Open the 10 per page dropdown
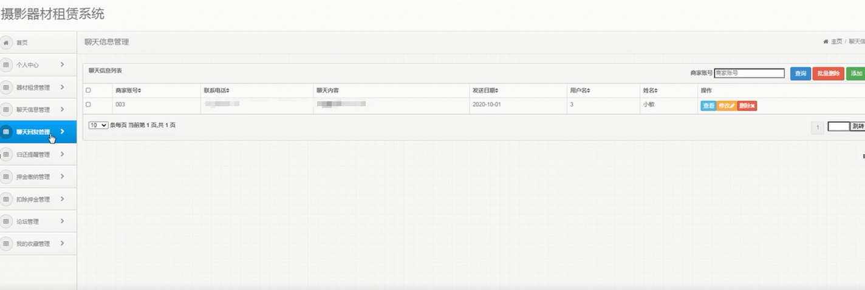Screen dimensions: 865x290 tap(98, 125)
